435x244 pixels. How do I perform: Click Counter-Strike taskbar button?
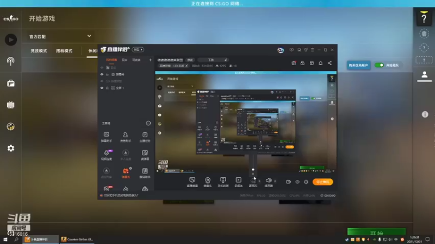coord(77,239)
